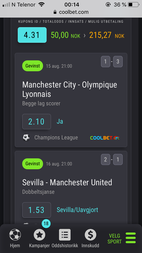Viewport: 142px width, 253px height.
Task: Open the Hjem soccer ball icon
Action: [x=15, y=235]
